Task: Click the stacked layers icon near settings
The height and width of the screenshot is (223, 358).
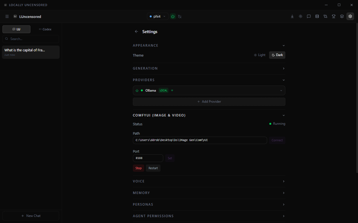Action: point(342,16)
